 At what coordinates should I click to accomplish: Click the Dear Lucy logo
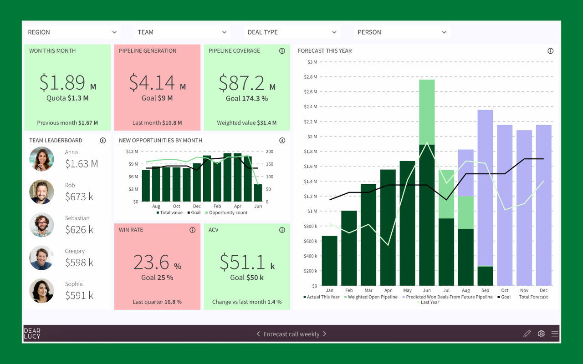[32, 334]
